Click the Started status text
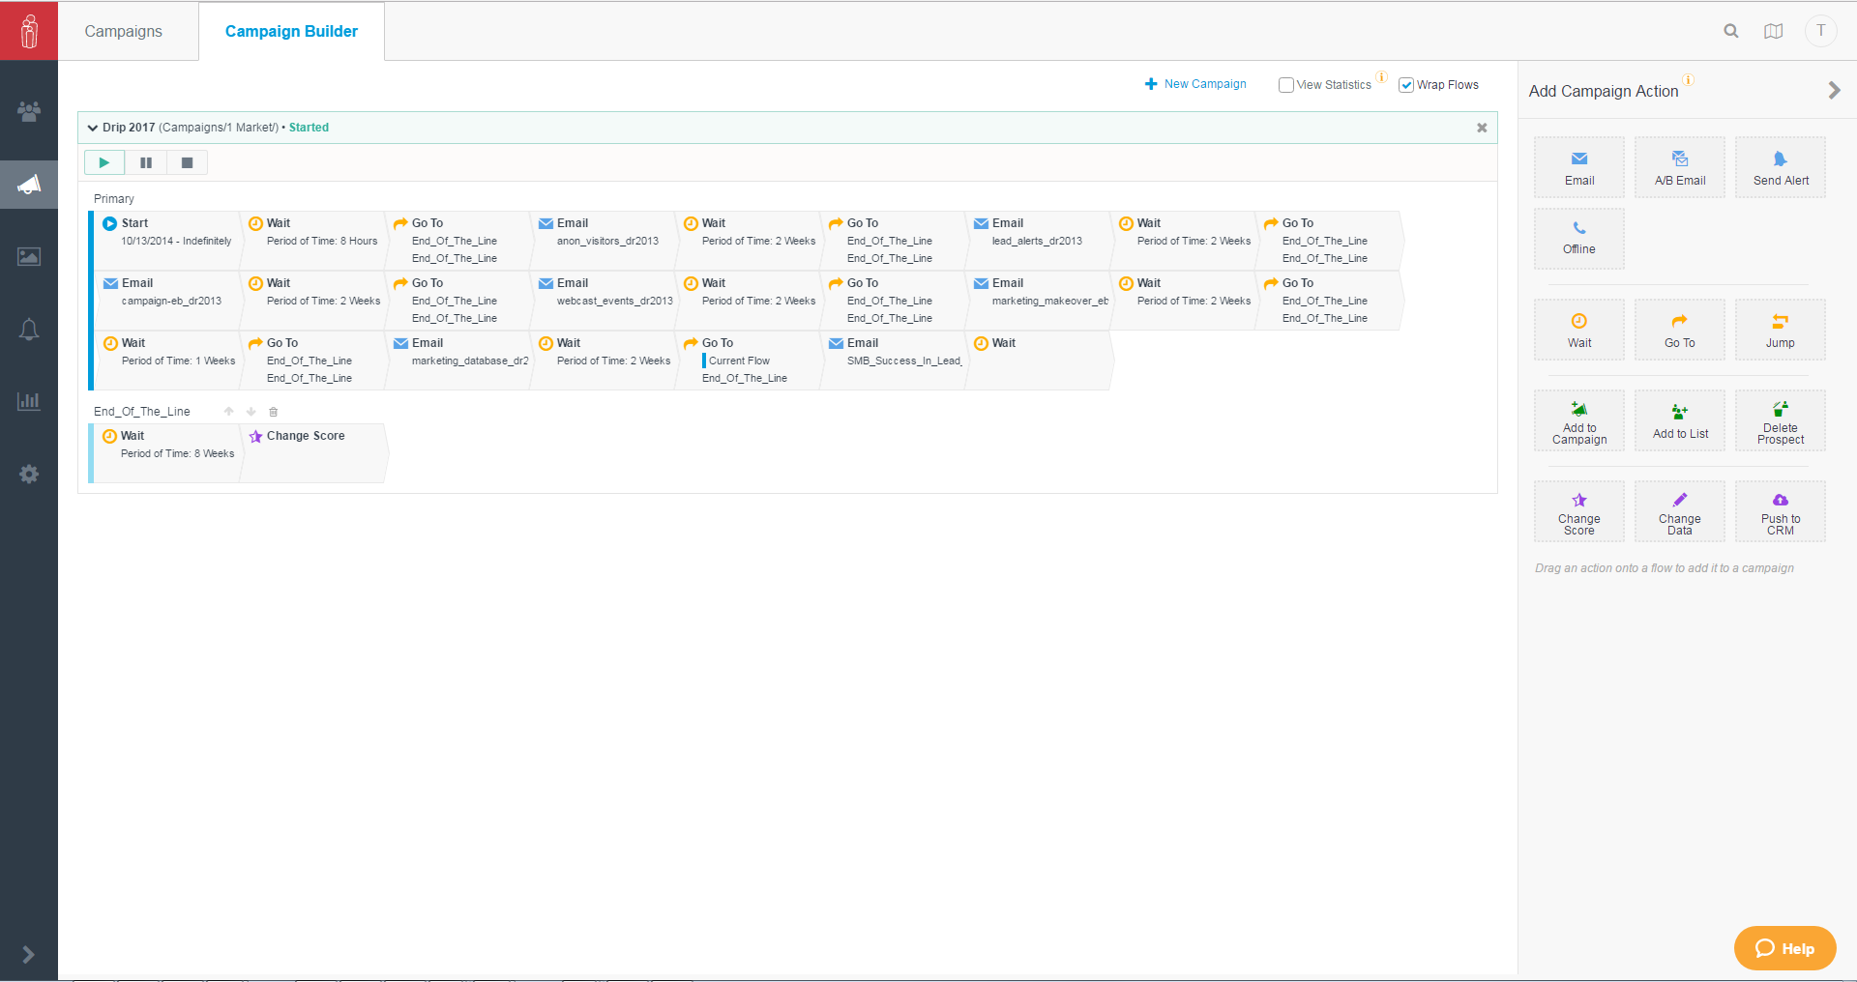This screenshot has height=982, width=1857. click(x=309, y=128)
